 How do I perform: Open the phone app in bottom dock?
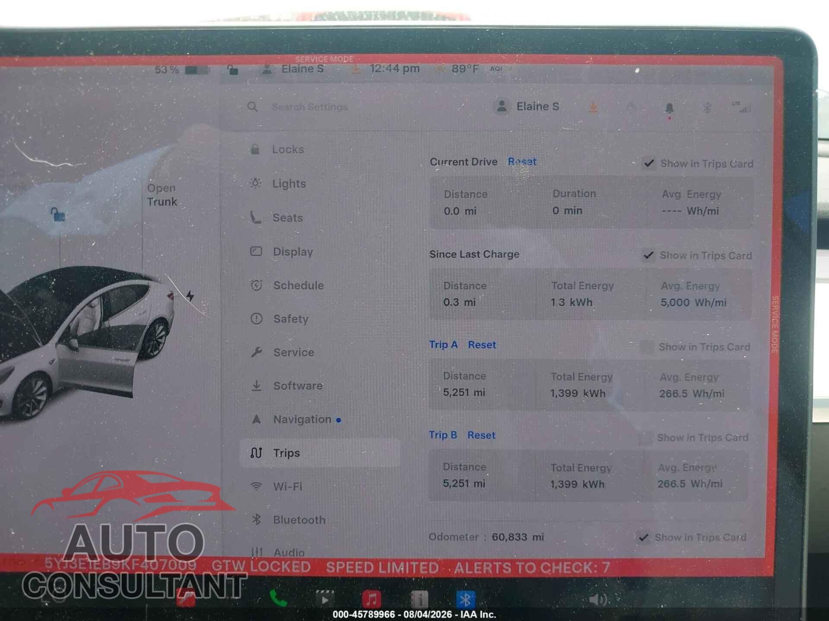pyautogui.click(x=278, y=599)
